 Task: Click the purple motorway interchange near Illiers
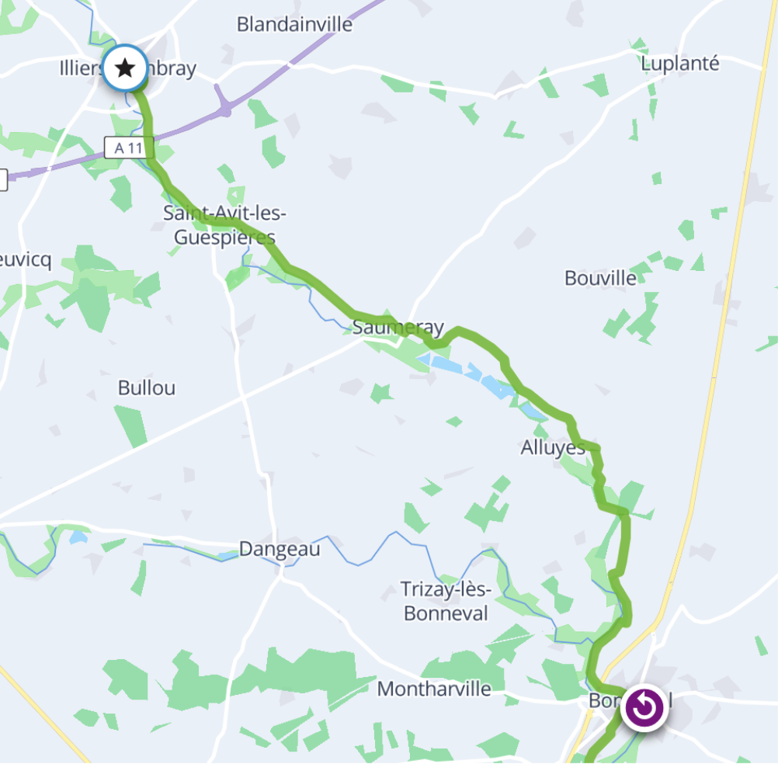point(224,102)
